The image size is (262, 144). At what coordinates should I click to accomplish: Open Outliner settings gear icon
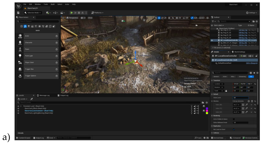[x=257, y=21]
